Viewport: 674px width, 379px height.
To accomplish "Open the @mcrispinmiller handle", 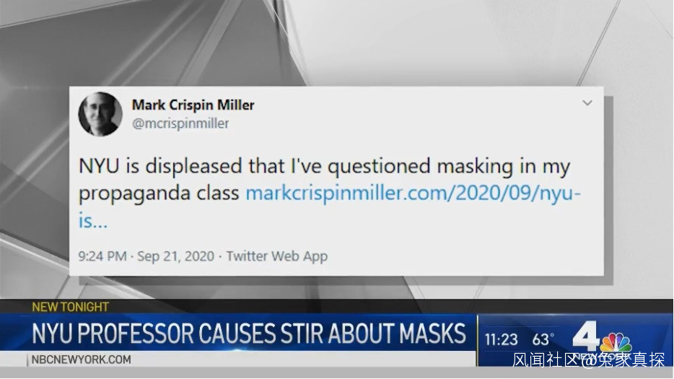I will coord(180,123).
